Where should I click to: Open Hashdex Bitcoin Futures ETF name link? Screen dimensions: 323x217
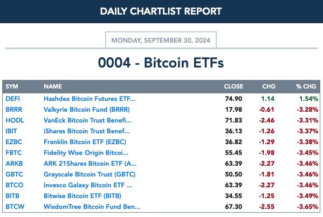pyautogui.click(x=90, y=99)
